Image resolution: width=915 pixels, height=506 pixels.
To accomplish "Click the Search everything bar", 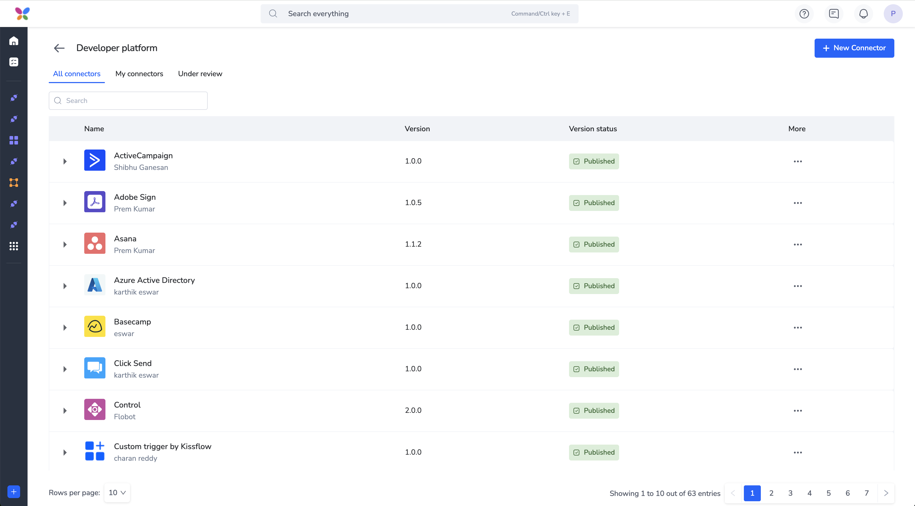I will (x=420, y=13).
